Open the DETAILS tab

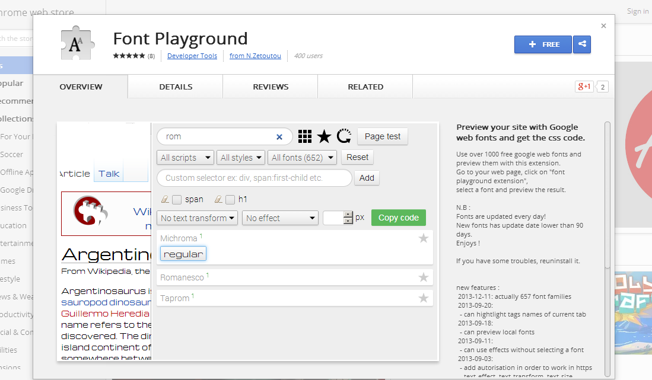174,86
